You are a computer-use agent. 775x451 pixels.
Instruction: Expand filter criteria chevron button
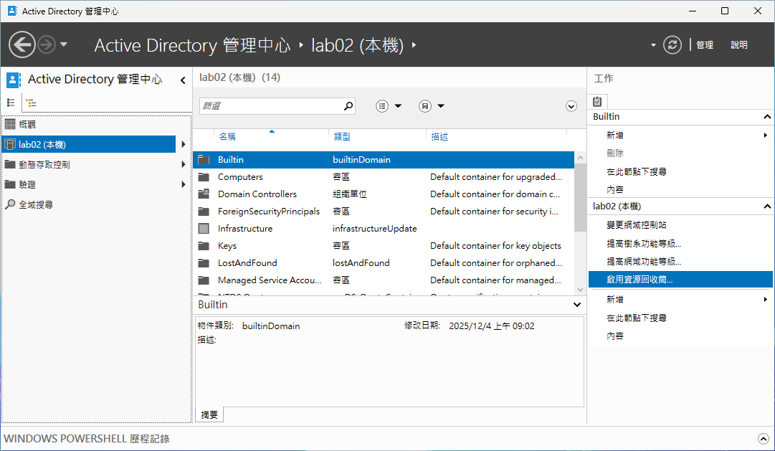click(x=571, y=106)
